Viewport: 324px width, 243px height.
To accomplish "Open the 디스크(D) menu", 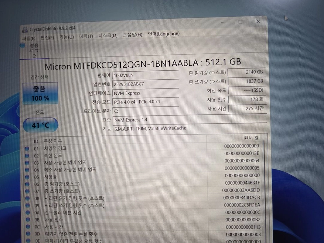I will click(x=108, y=36).
